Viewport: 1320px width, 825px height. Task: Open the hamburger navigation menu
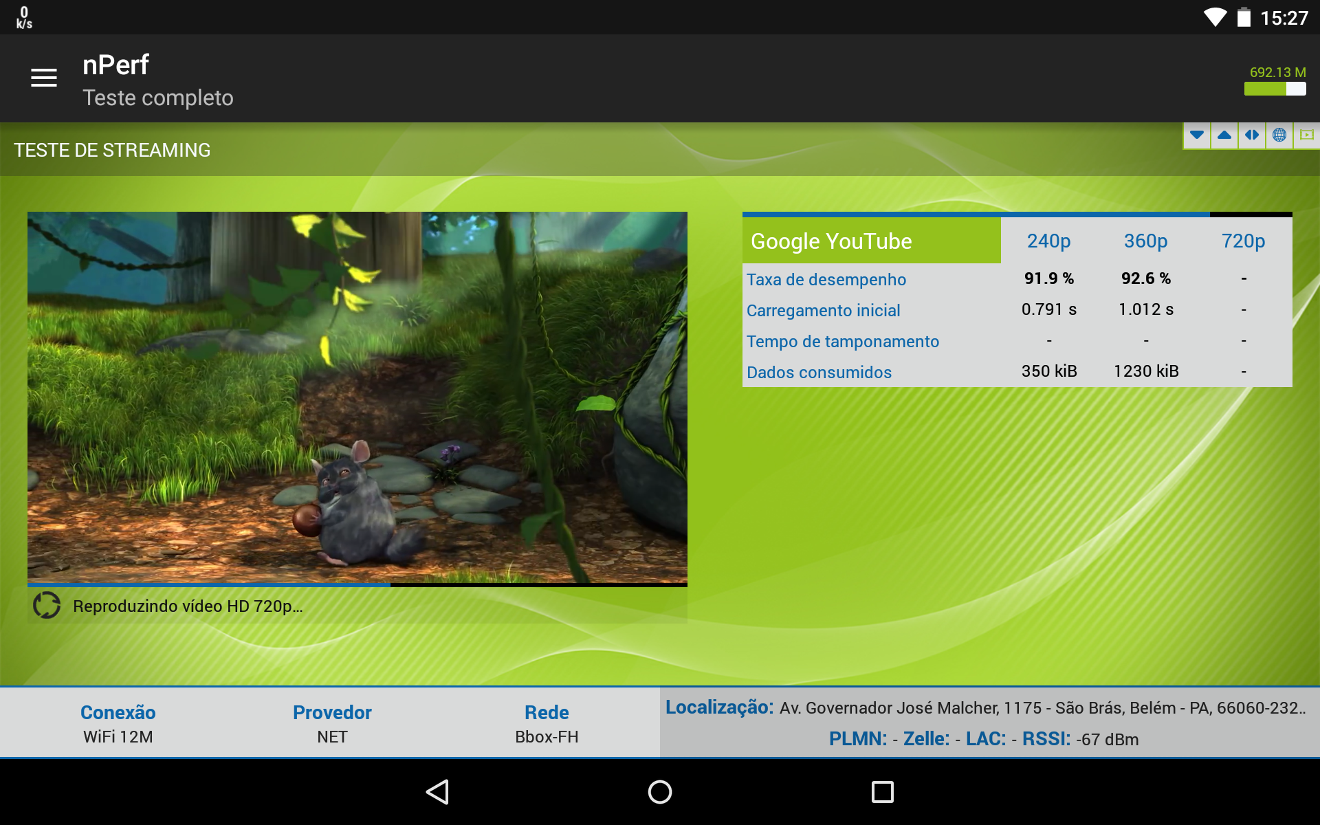coord(44,78)
